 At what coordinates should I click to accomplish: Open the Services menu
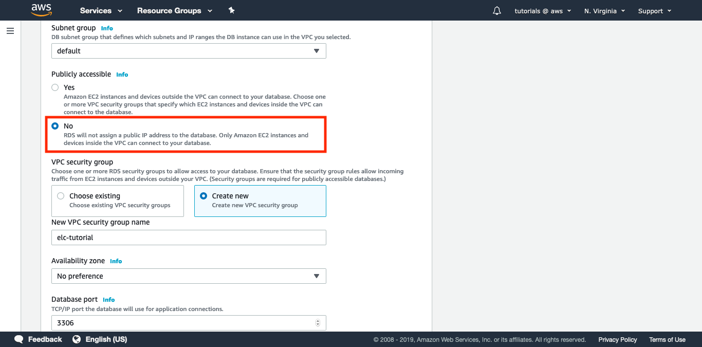101,11
